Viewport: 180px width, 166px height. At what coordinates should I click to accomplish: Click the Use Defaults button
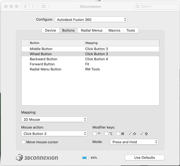pyautogui.click(x=145, y=158)
